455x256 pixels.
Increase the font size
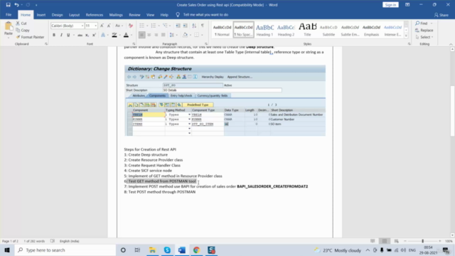(x=102, y=26)
